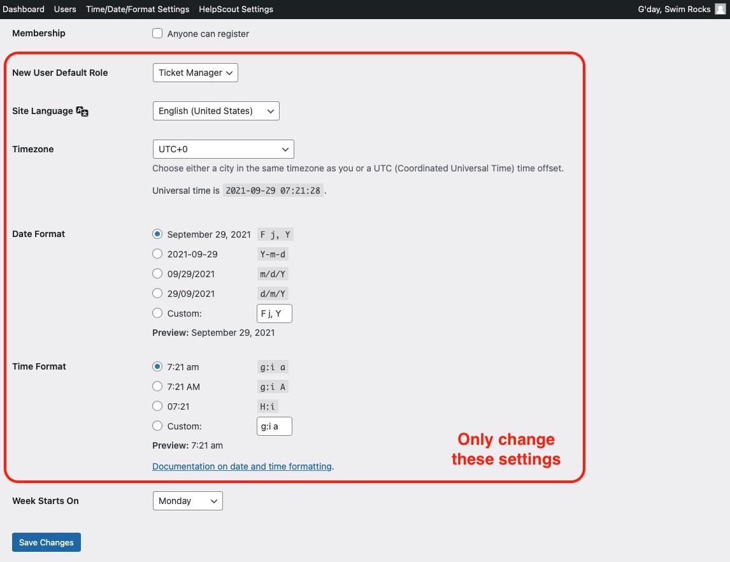Click the Site Language translation icon
This screenshot has width=730, height=562.
(x=82, y=112)
